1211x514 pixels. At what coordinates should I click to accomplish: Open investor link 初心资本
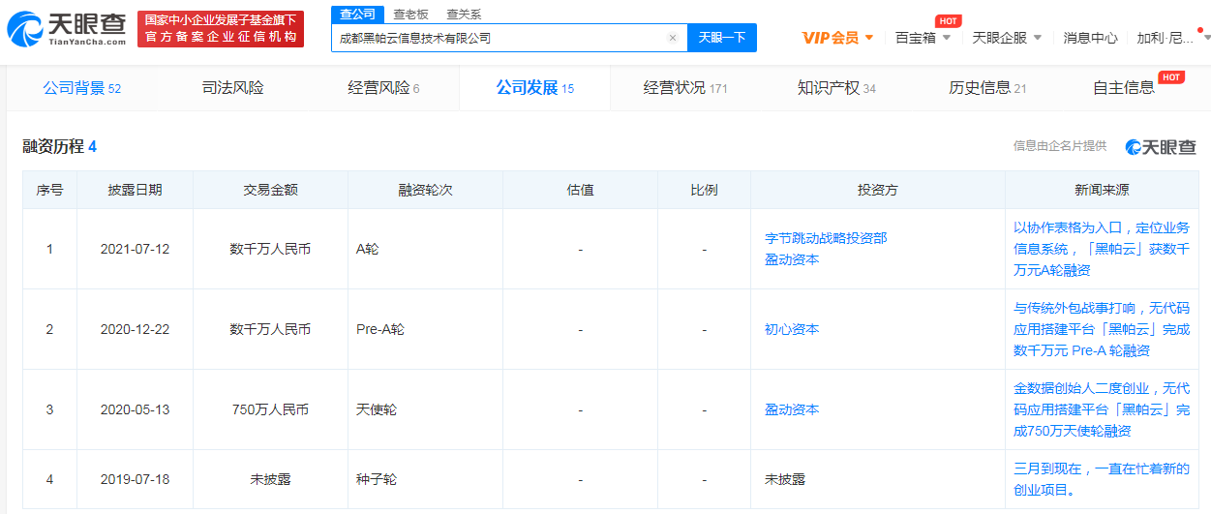pyautogui.click(x=792, y=329)
